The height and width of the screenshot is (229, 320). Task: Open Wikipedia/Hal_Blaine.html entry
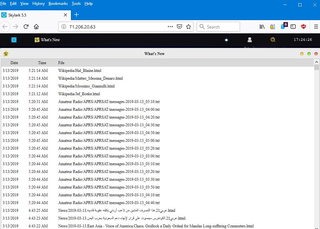coord(80,71)
